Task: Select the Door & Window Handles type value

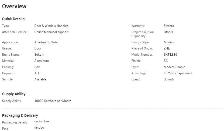Action: (51, 26)
